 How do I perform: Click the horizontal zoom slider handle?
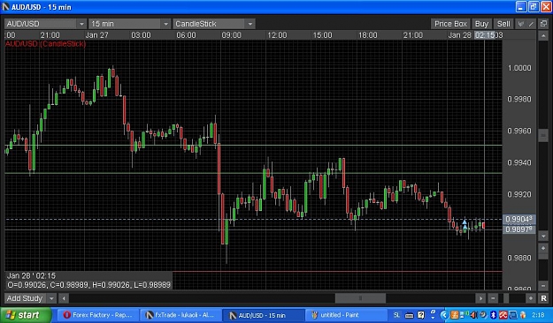click(506, 298)
